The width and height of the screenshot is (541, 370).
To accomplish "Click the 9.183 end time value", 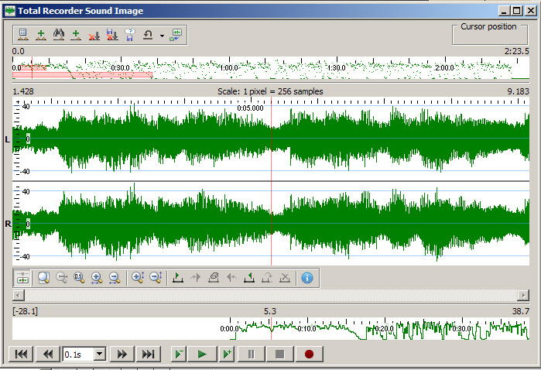I will click(518, 91).
